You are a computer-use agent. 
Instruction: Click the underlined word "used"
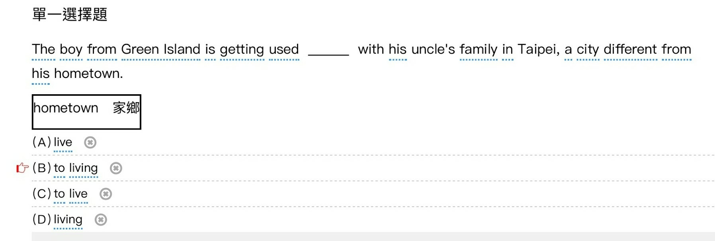[x=284, y=49]
